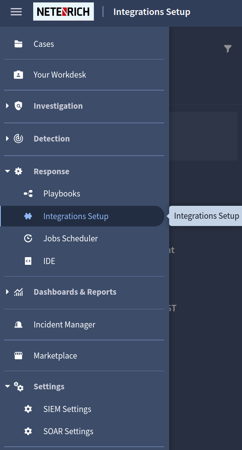Click the IDE code icon
Screen dimensions: 242x450
pos(28,261)
